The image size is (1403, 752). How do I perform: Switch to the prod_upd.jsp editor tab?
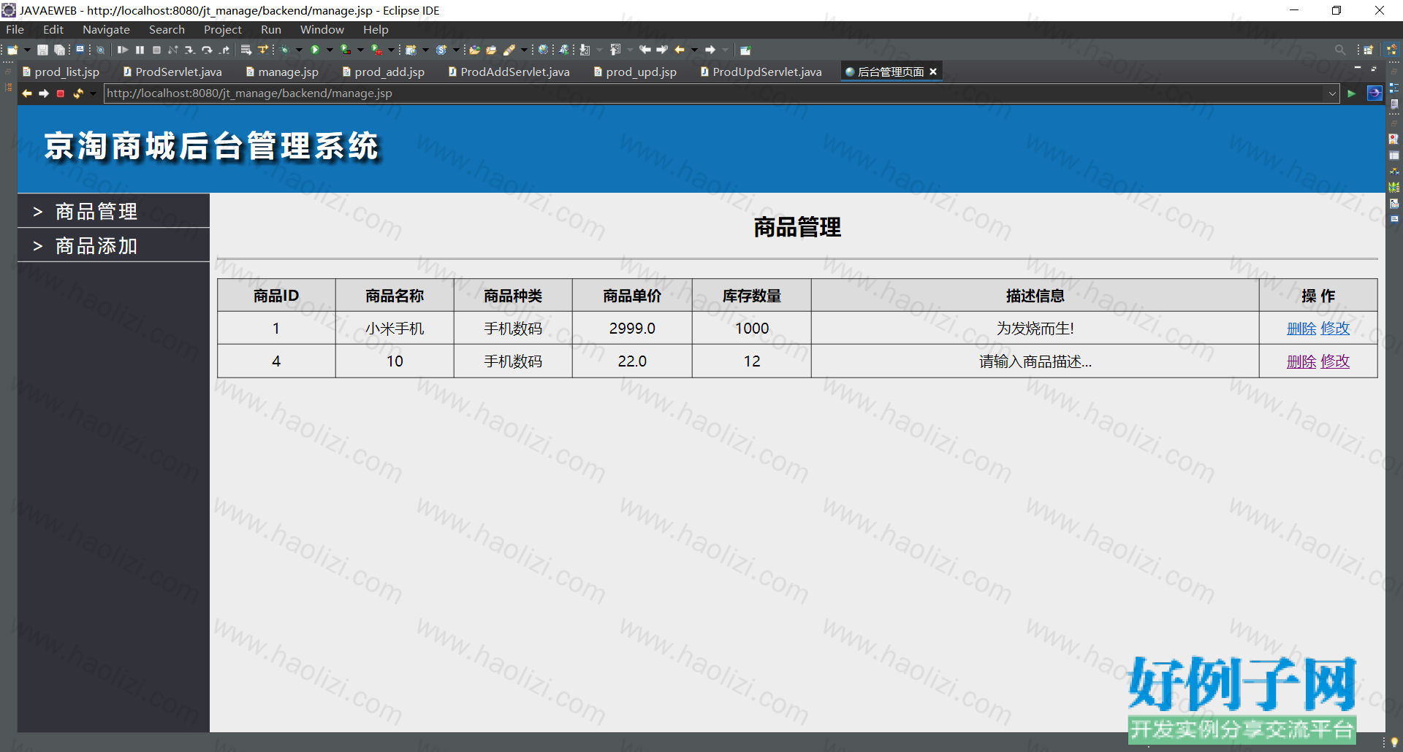635,72
